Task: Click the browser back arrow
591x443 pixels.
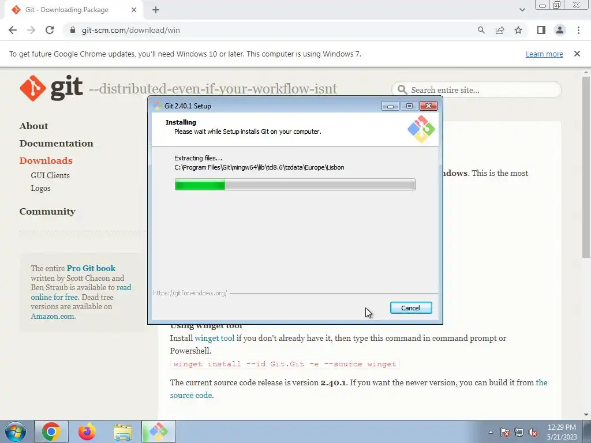Action: [x=13, y=30]
